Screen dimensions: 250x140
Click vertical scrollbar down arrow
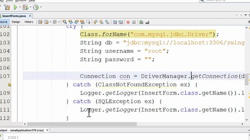point(246,120)
